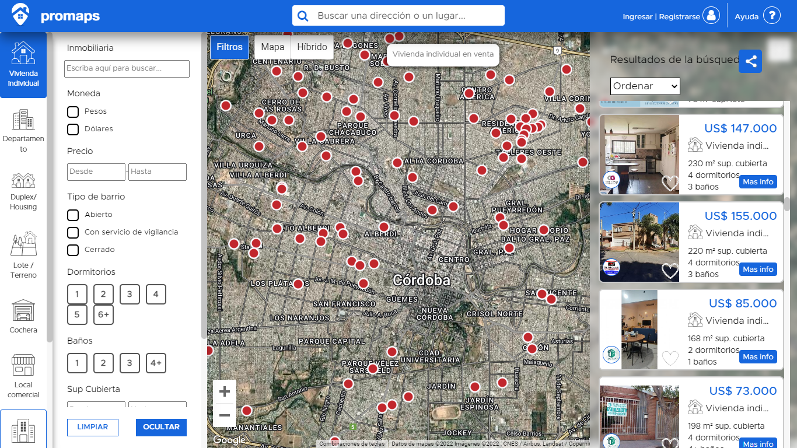Switch to Híbrido view
797x448 pixels.
(x=312, y=47)
